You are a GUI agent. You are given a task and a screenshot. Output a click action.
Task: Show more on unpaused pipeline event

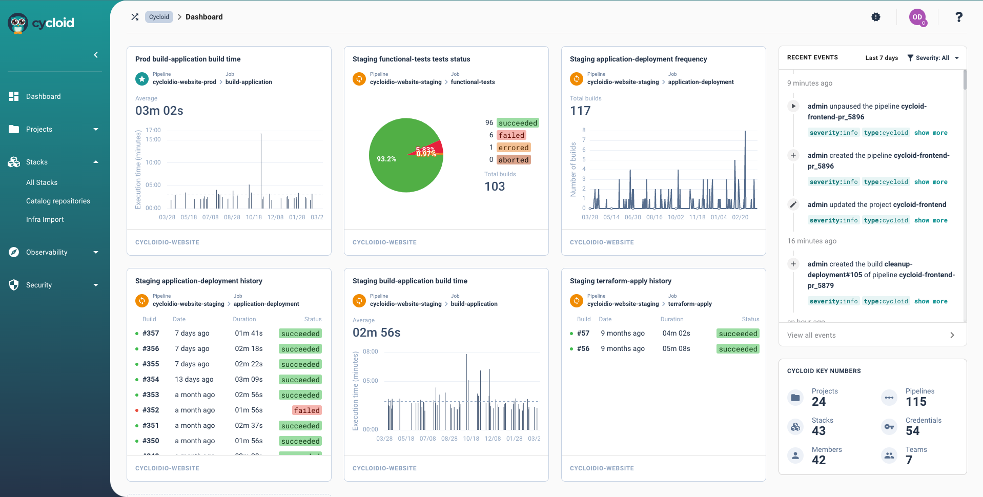point(931,133)
